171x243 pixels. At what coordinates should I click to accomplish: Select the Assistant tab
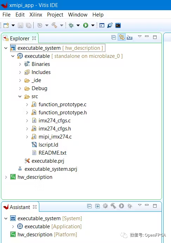point(20,207)
